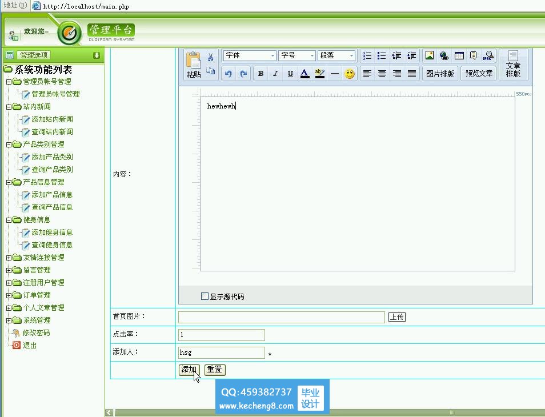The image size is (545, 417).
Task: Click the insert image icon
Action: pyautogui.click(x=430, y=55)
